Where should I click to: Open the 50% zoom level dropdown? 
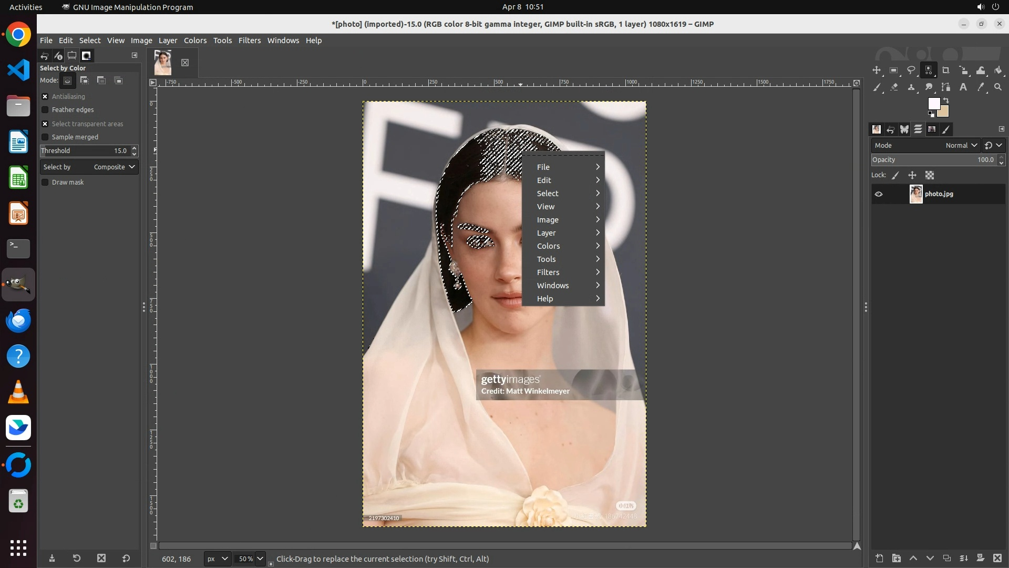pos(260,559)
